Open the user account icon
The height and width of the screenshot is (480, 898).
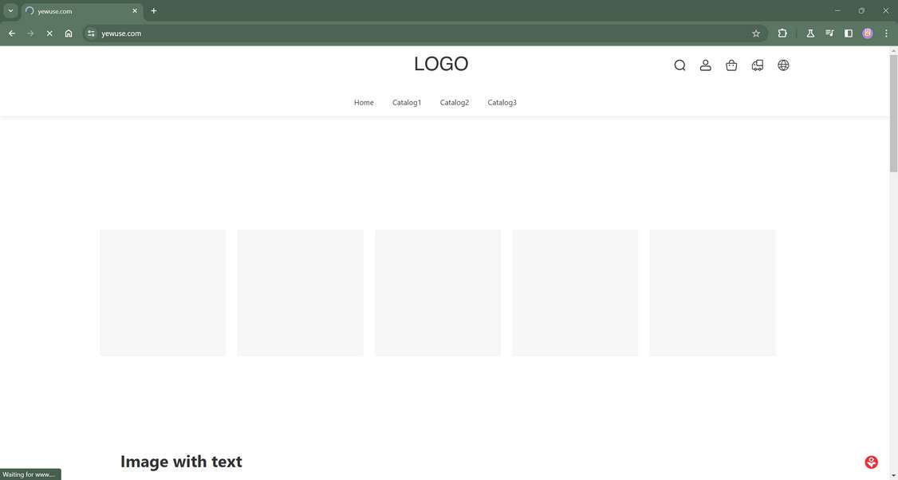705,65
